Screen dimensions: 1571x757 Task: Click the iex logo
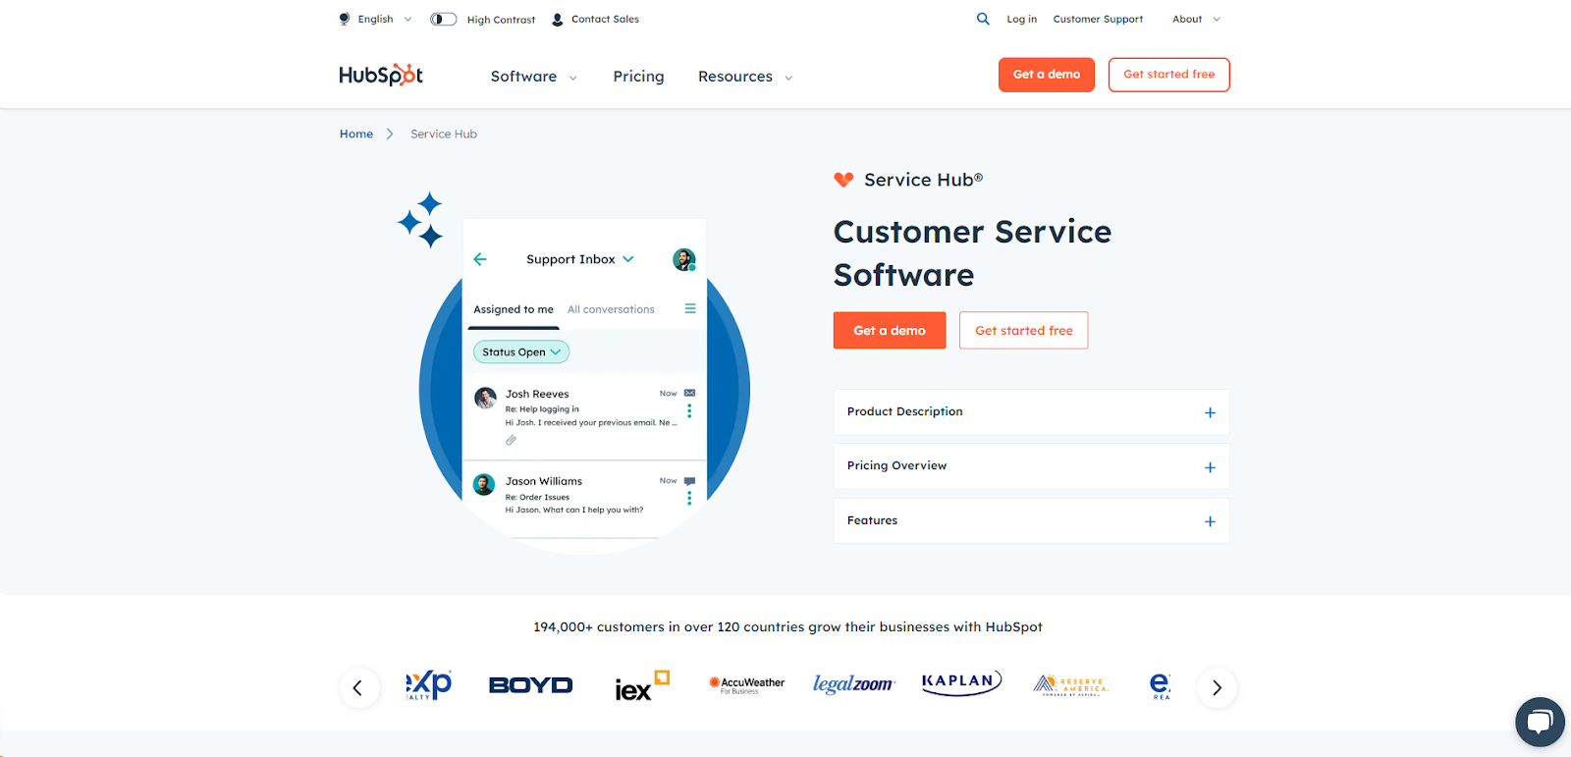tap(642, 685)
